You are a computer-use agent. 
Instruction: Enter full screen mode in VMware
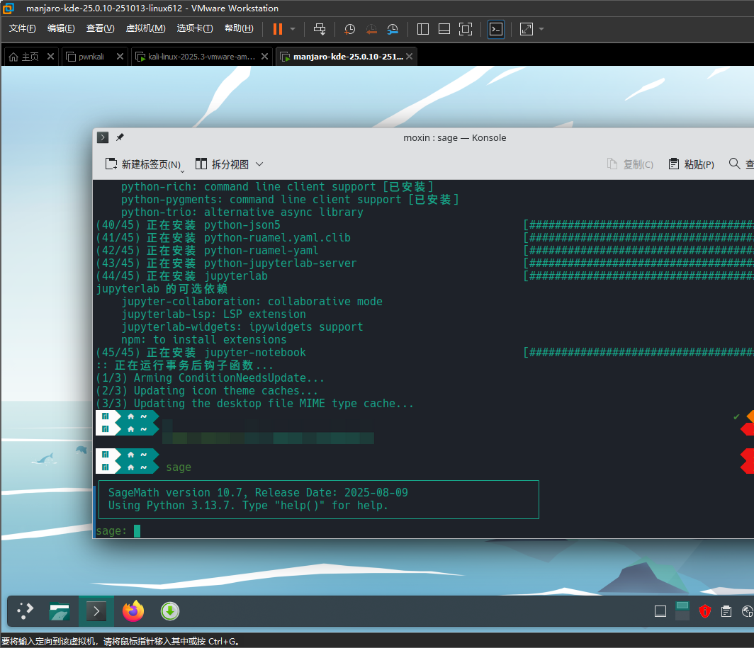[465, 29]
